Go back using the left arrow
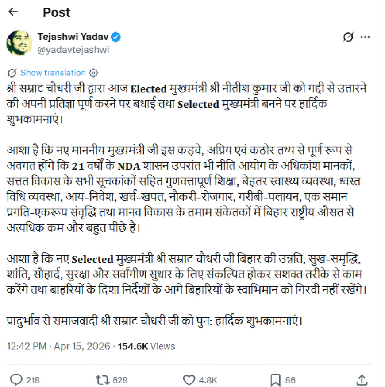 point(13,12)
